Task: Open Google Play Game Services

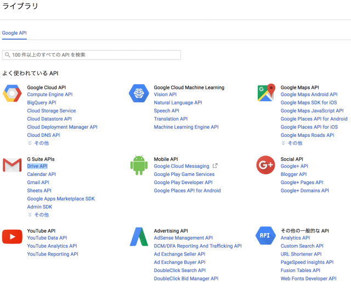Action: tap(184, 174)
